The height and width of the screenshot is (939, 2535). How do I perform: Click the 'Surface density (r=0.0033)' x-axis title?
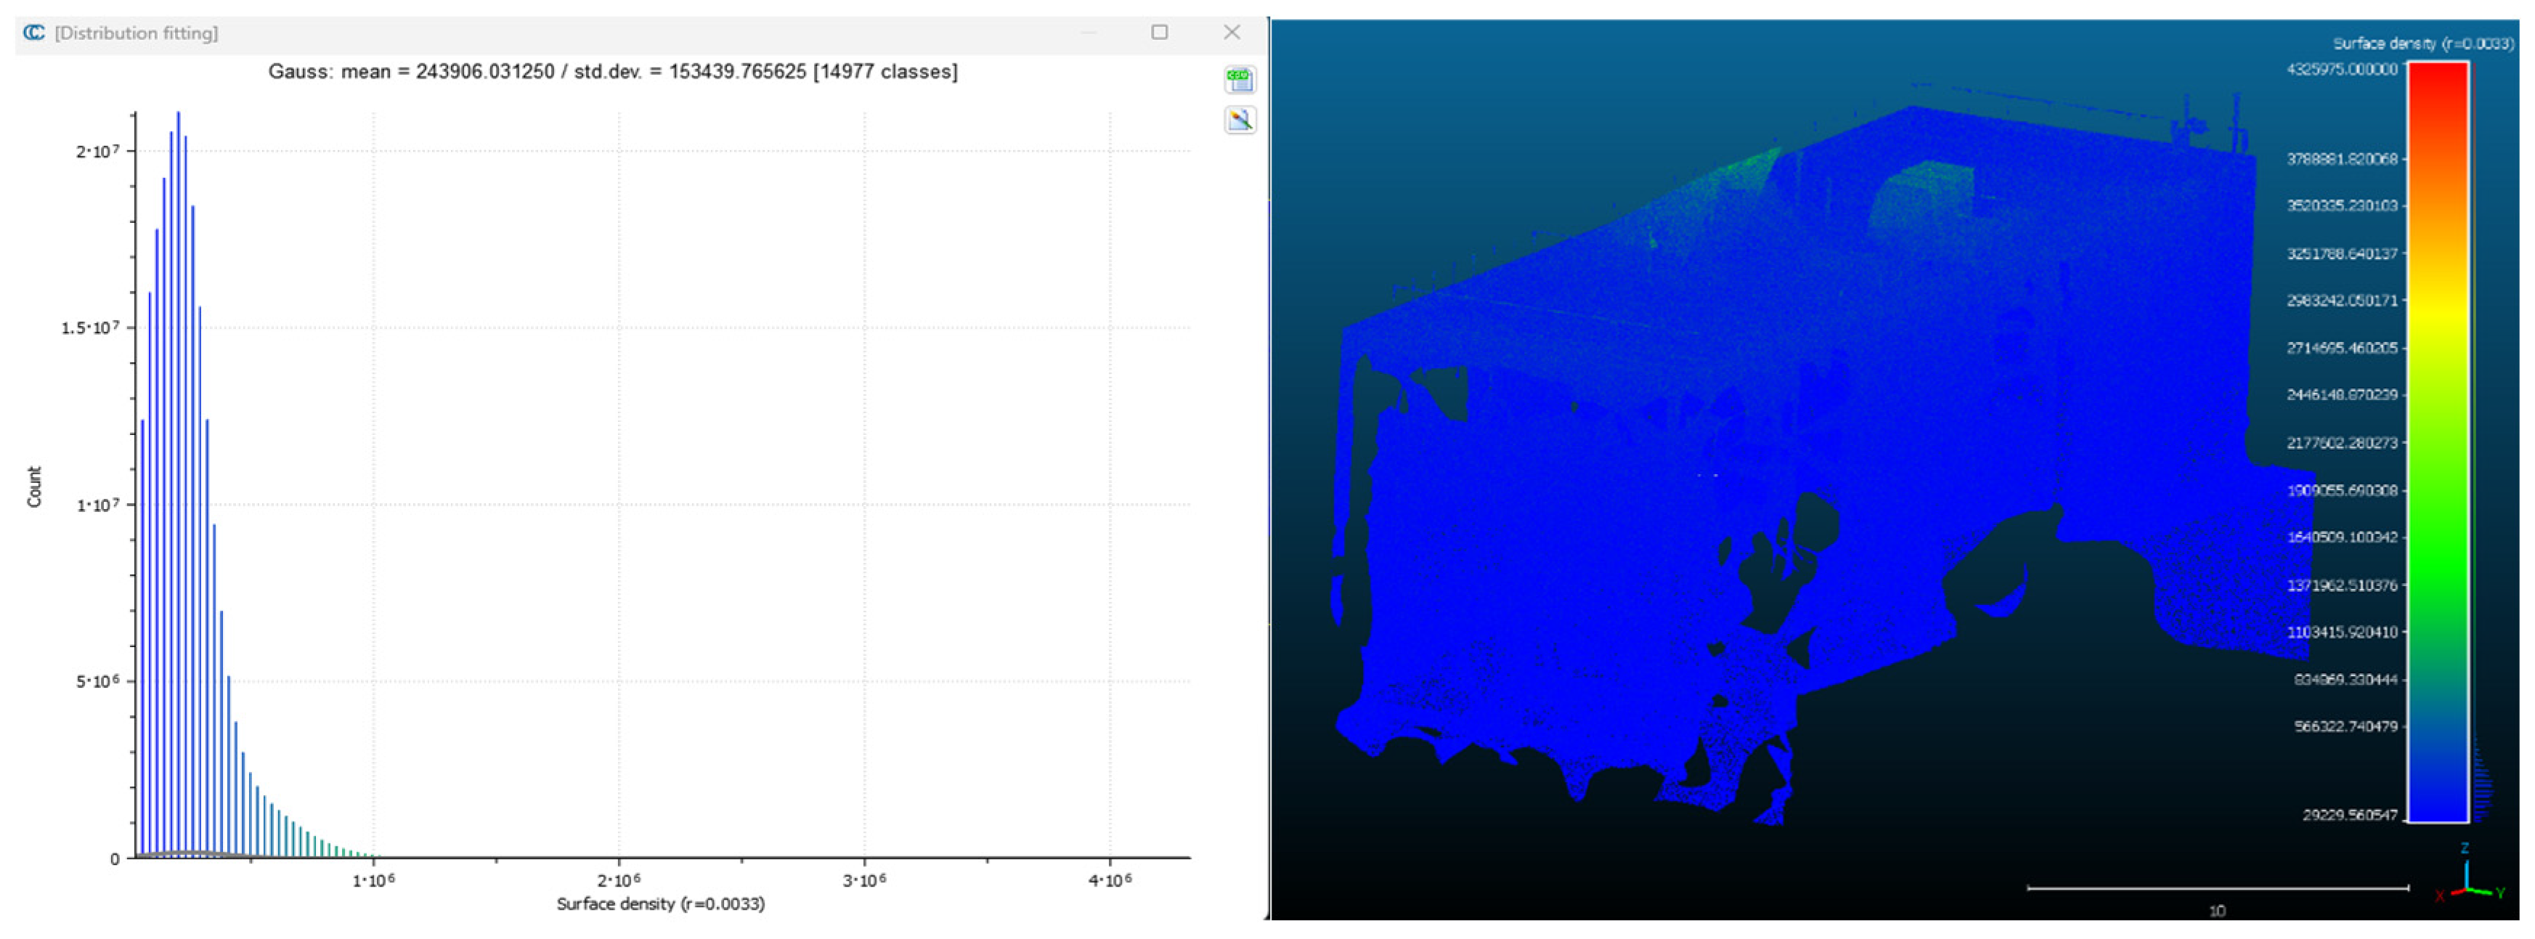(660, 903)
